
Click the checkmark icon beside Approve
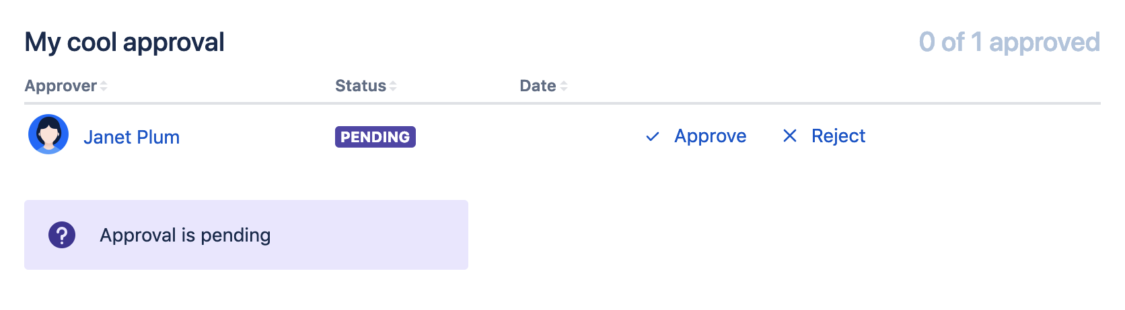tap(652, 137)
